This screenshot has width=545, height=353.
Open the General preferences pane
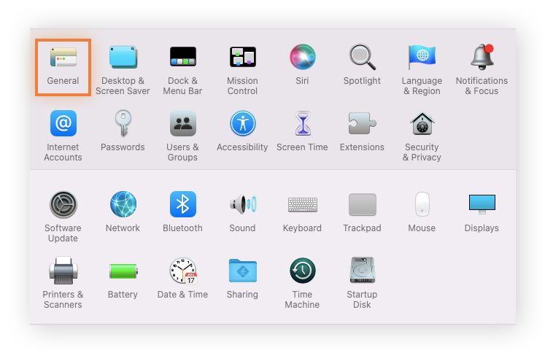63,58
